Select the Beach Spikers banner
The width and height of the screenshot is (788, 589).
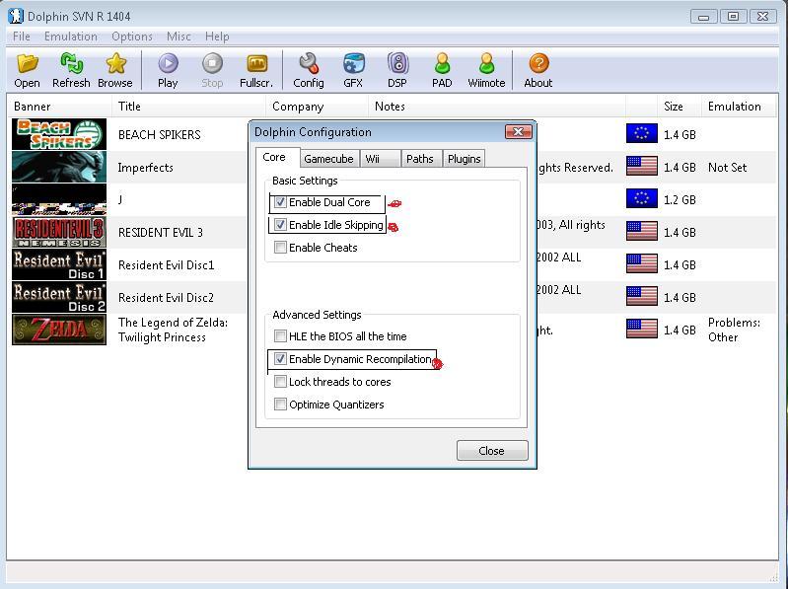pos(59,134)
